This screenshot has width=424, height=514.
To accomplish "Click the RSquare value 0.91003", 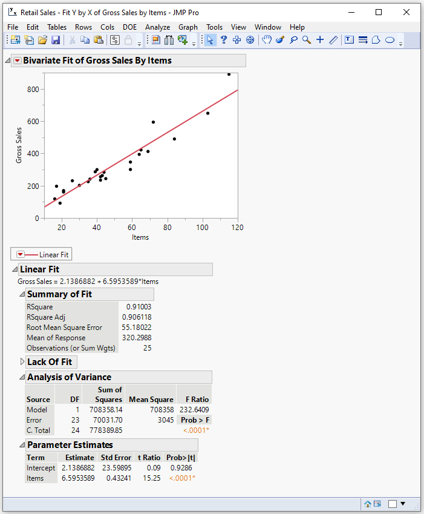I will coord(139,307).
